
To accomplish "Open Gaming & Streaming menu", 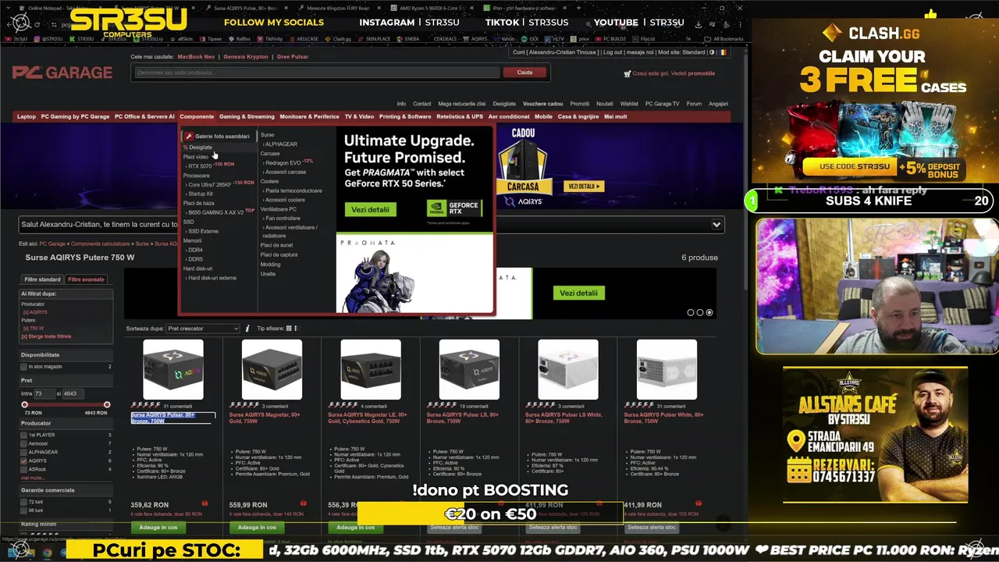I will 247,116.
